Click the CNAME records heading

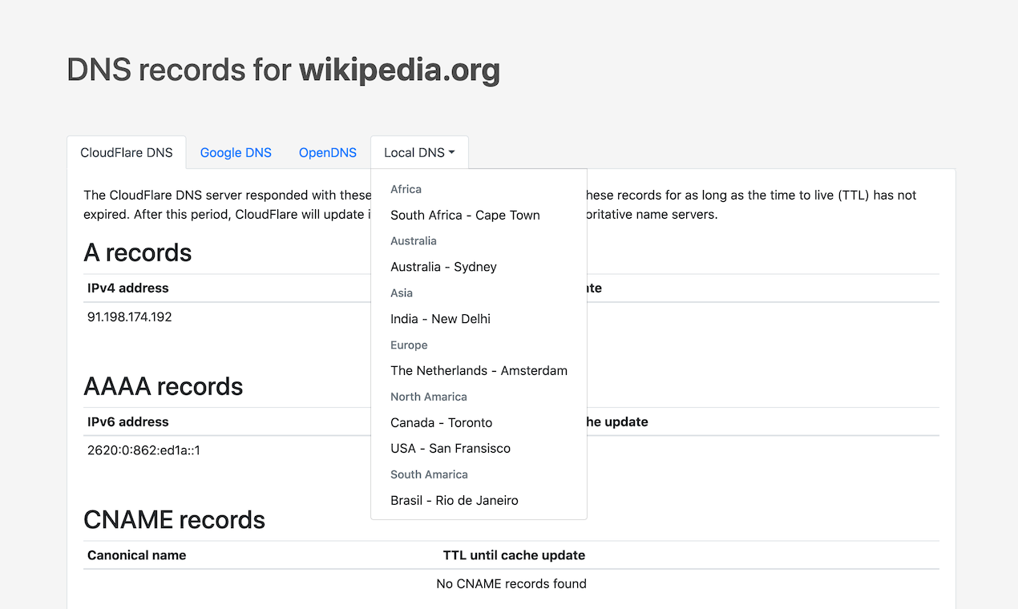coord(175,519)
